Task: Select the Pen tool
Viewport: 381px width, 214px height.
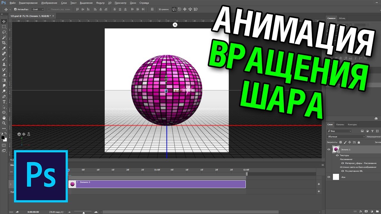Action: pos(4,96)
